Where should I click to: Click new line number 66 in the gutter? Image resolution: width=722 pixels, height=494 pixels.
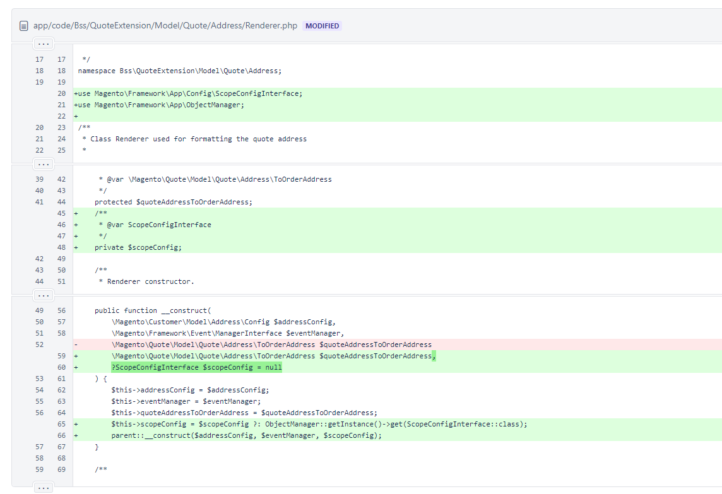(x=61, y=435)
